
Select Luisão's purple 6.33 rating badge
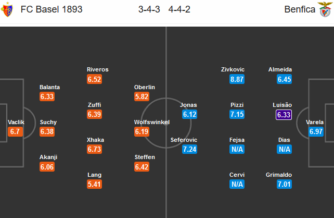(284, 115)
